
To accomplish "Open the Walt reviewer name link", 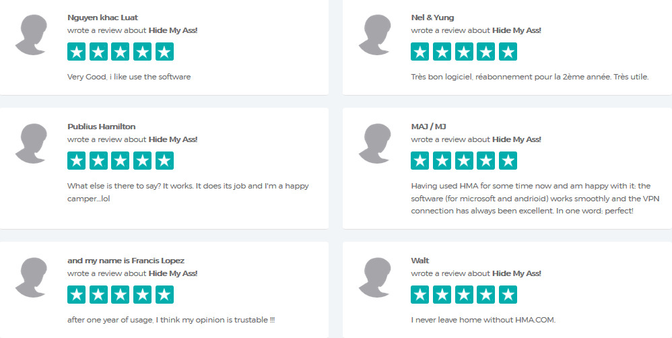I will [x=420, y=261].
